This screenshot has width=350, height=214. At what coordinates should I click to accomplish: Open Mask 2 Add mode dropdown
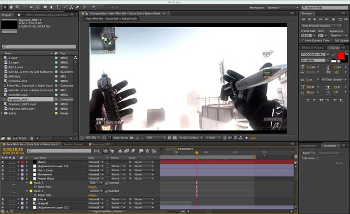click(x=96, y=183)
